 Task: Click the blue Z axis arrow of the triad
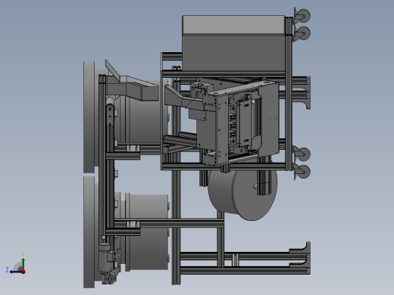click(x=15, y=272)
